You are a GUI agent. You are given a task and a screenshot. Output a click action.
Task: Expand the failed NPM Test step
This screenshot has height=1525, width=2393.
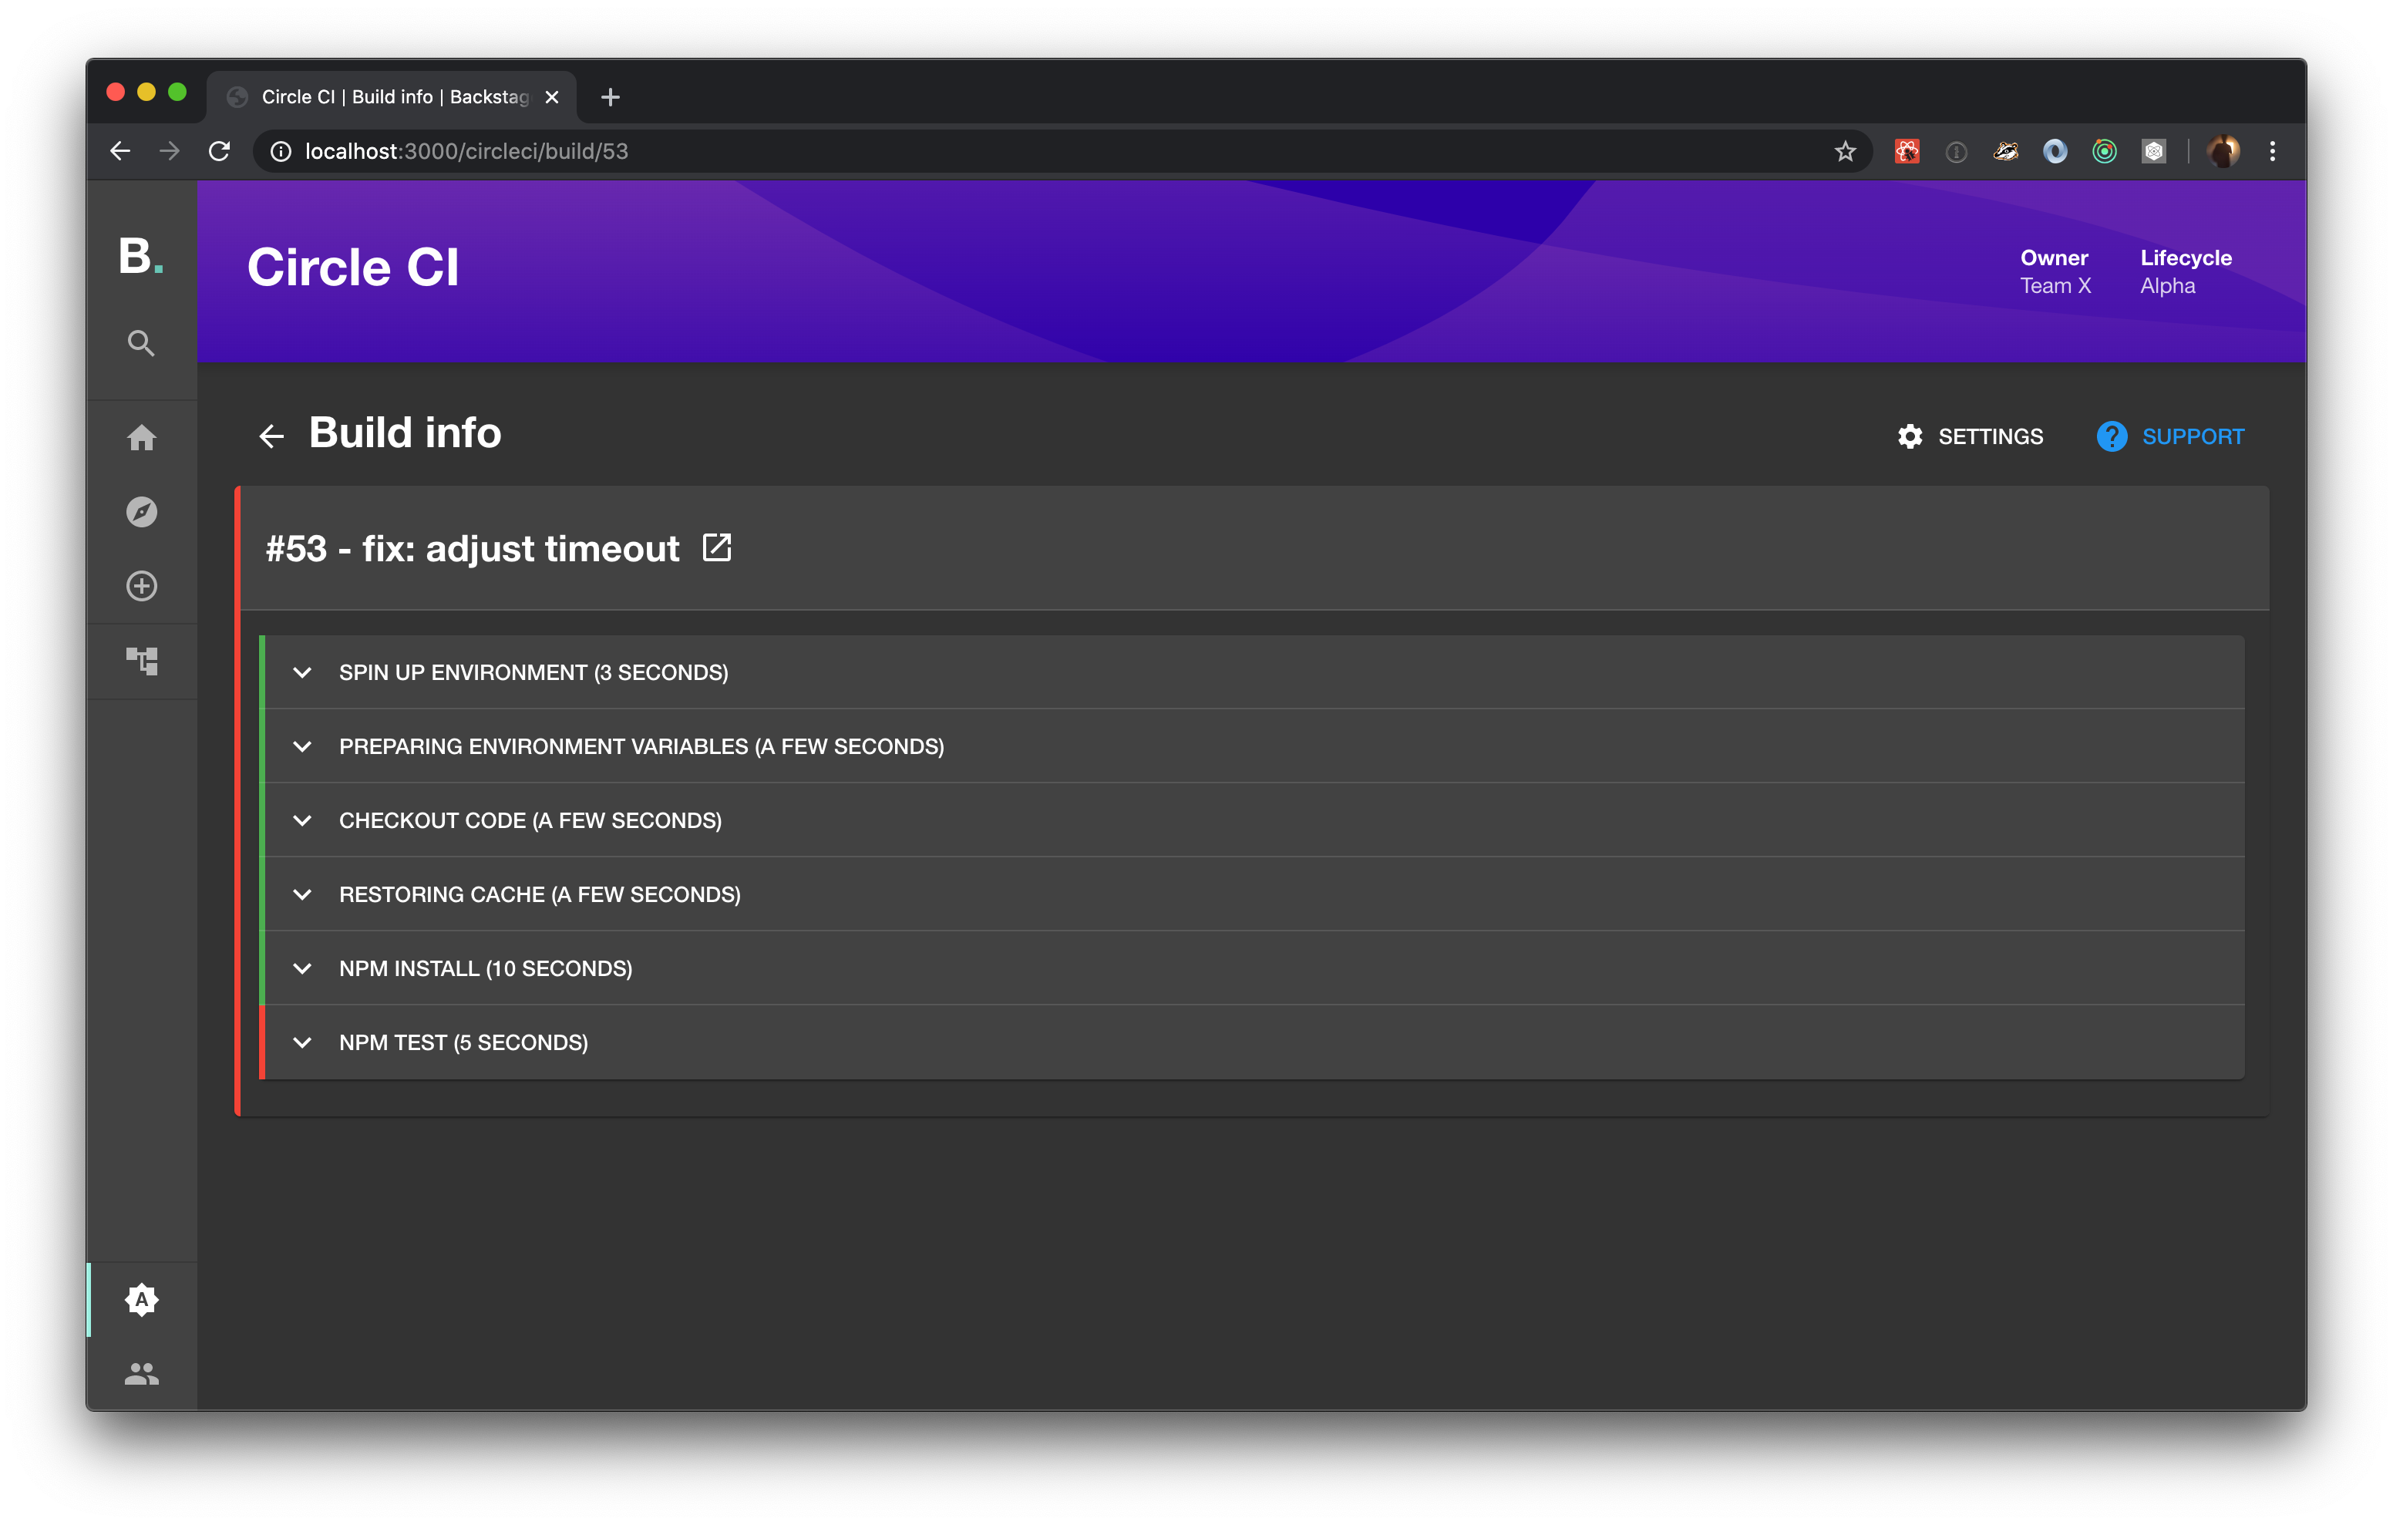pyautogui.click(x=1253, y=1042)
